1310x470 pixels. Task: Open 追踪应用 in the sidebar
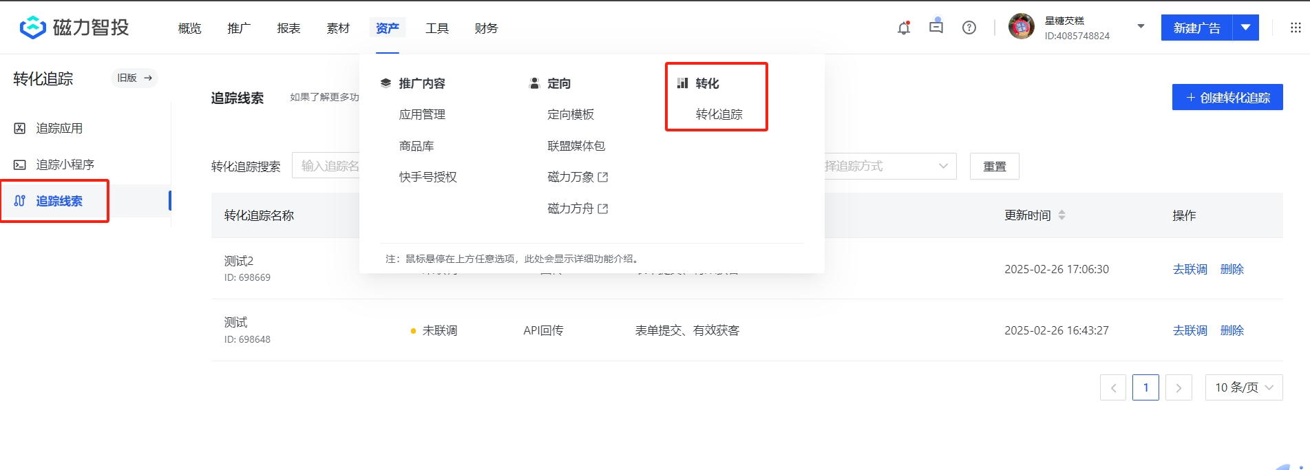(x=59, y=128)
